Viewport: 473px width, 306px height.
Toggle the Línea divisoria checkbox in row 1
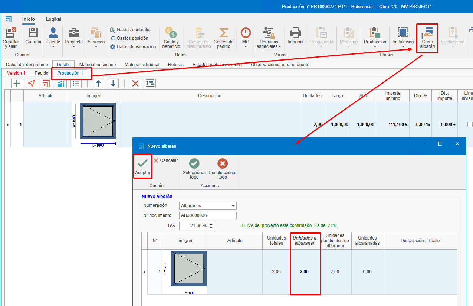tap(470, 124)
